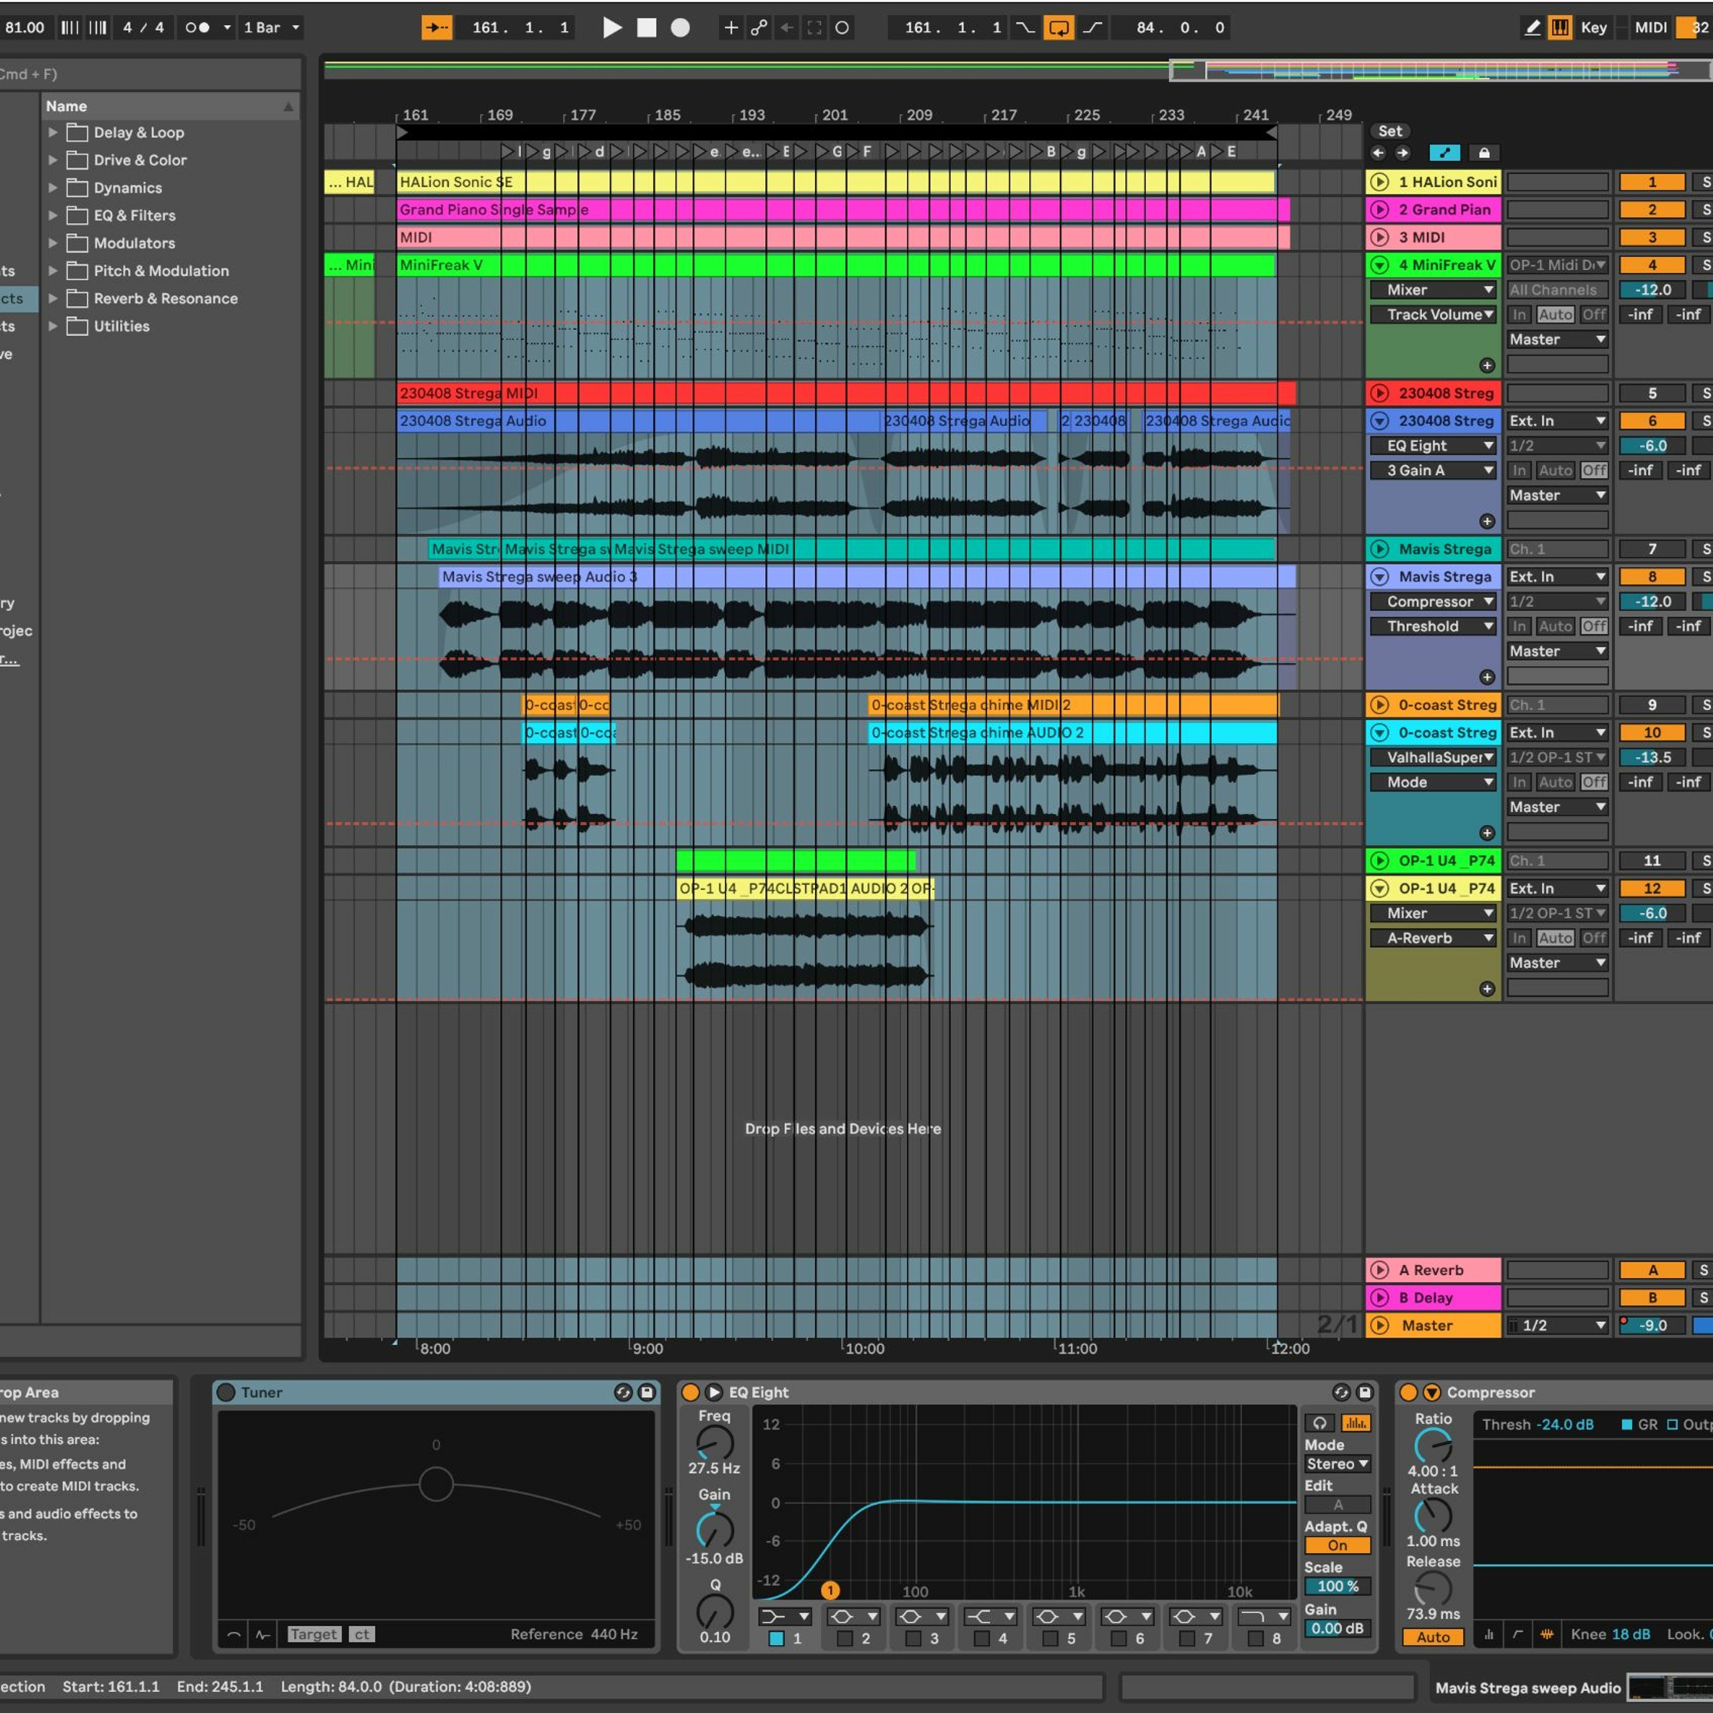Screen dimensions: 1713x1713
Task: Jump to Next Locator arrow
Action: (x=1403, y=152)
